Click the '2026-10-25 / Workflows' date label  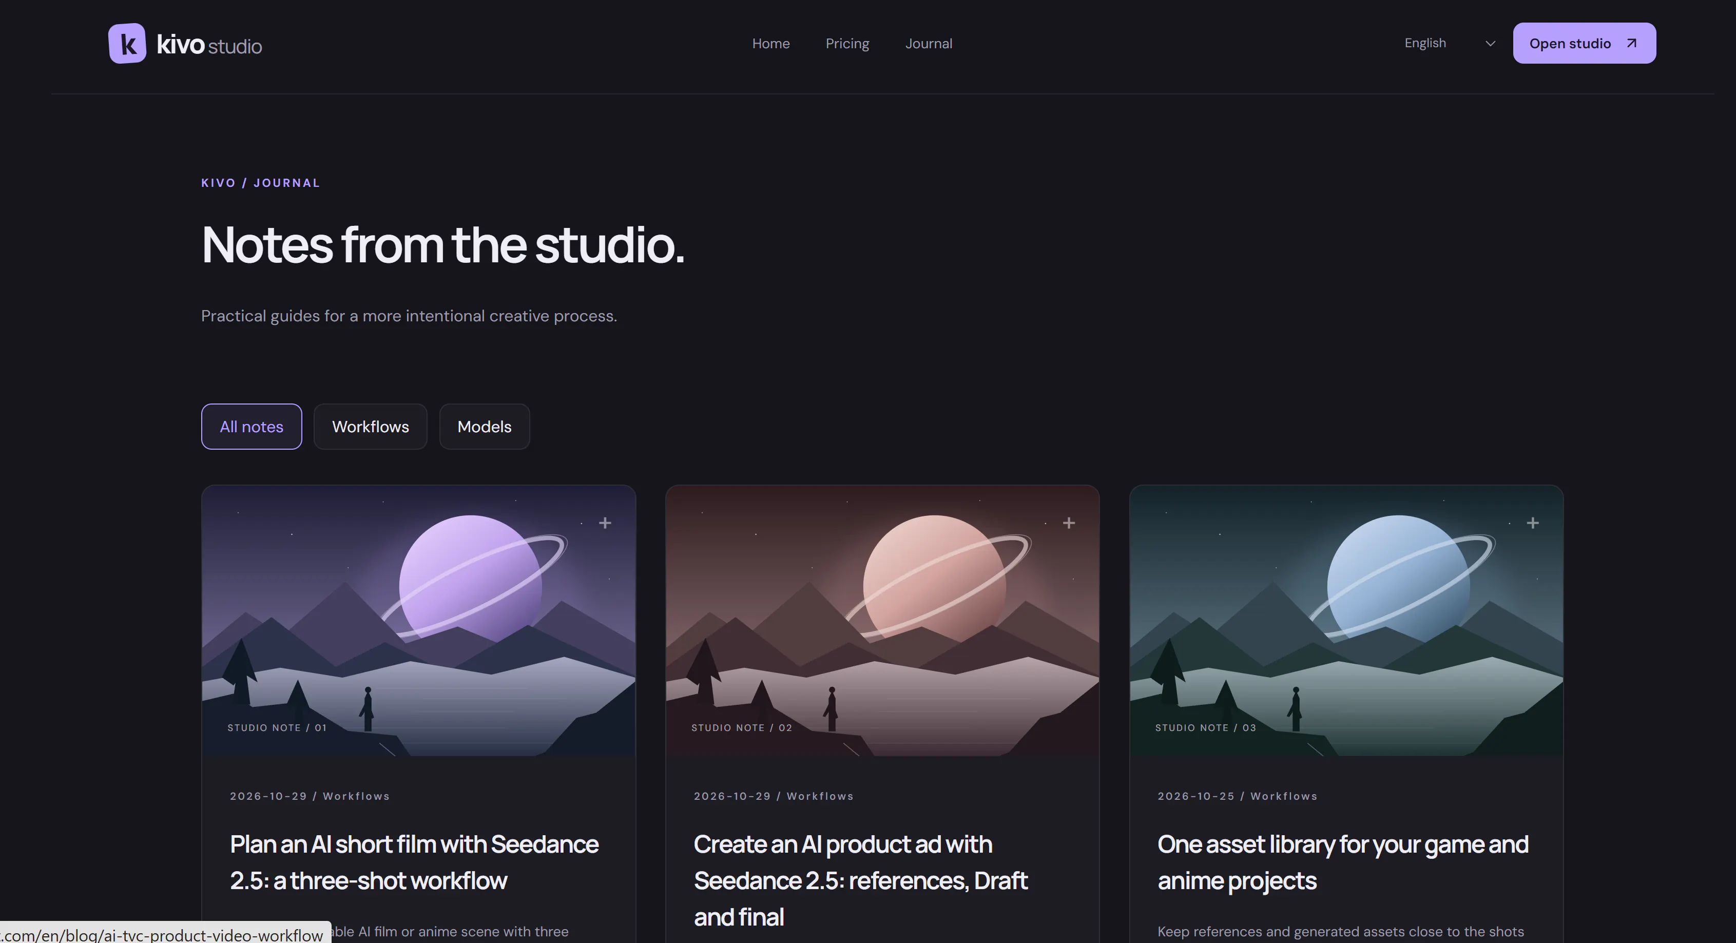1237,796
